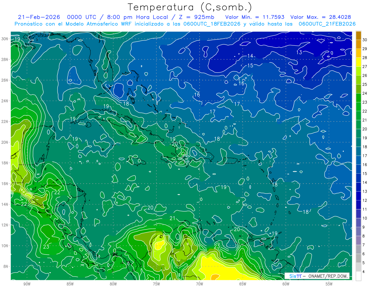Click the '13' contour label on the map
Screen dimensions: 373x288
[x=299, y=52]
